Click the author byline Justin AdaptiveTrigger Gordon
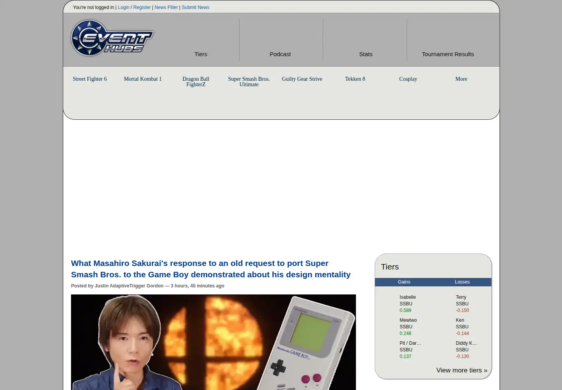562x390 pixels. [x=129, y=286]
